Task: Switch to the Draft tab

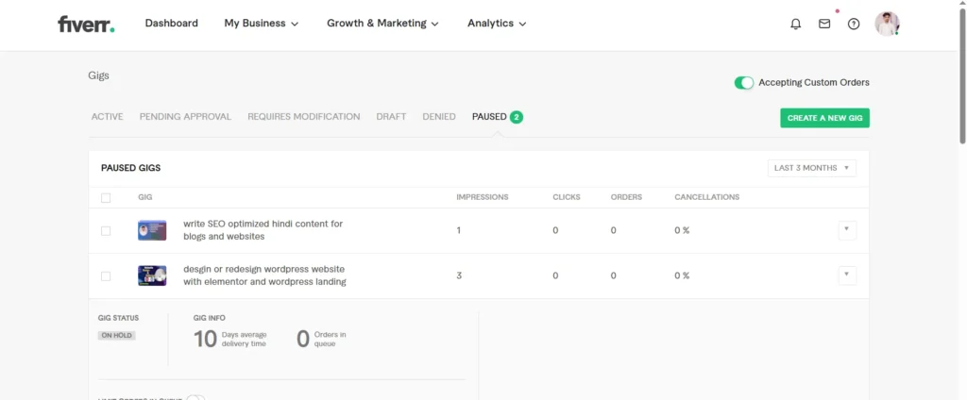Action: 391,116
